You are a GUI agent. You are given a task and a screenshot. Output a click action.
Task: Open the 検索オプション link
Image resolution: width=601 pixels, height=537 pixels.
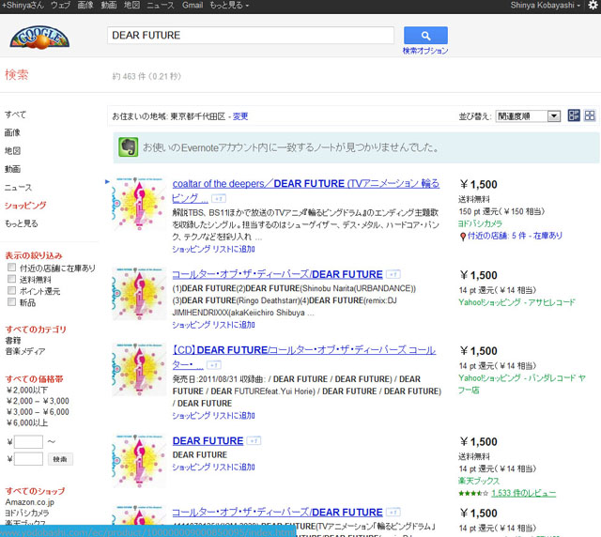point(424,51)
